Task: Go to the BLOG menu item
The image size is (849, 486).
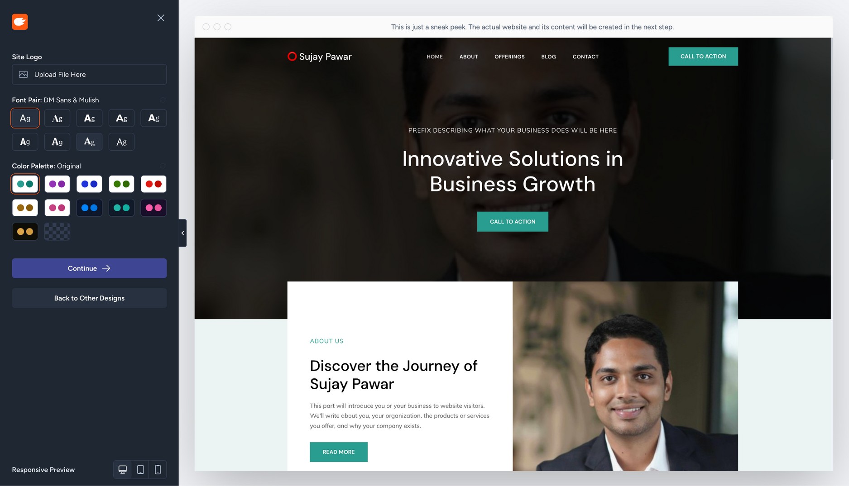Action: click(x=548, y=57)
